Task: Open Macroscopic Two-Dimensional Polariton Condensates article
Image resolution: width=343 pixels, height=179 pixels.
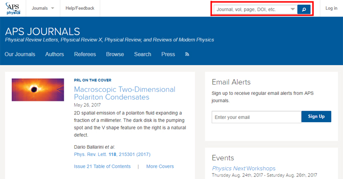Action: pyautogui.click(x=124, y=93)
